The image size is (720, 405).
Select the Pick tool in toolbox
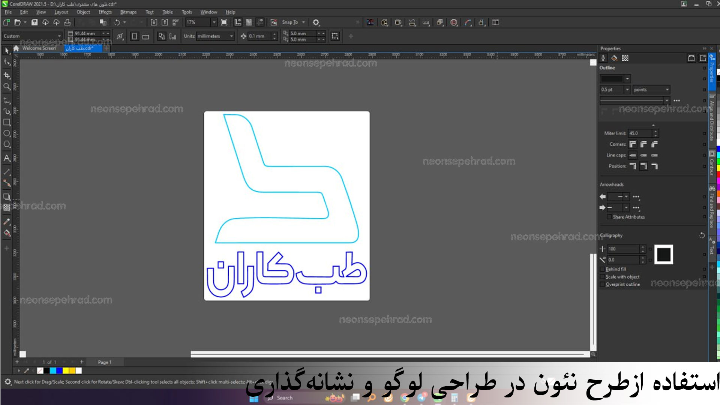click(7, 51)
